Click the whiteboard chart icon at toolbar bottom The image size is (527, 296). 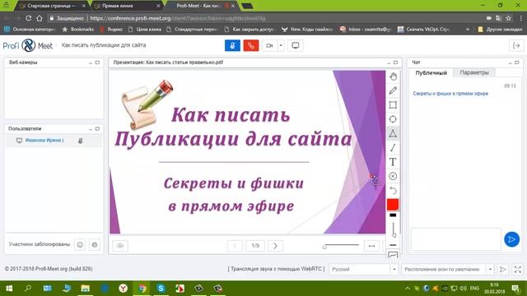click(393, 255)
